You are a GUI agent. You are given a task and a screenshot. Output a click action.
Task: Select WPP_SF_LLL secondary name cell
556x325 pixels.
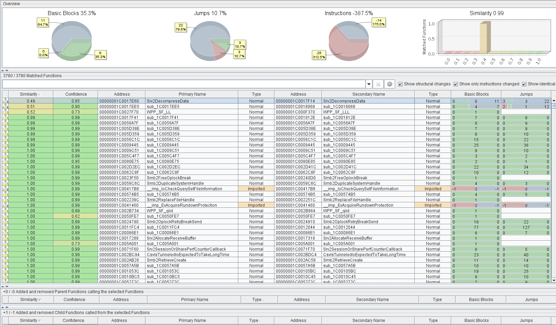pyautogui.click(x=368, y=112)
